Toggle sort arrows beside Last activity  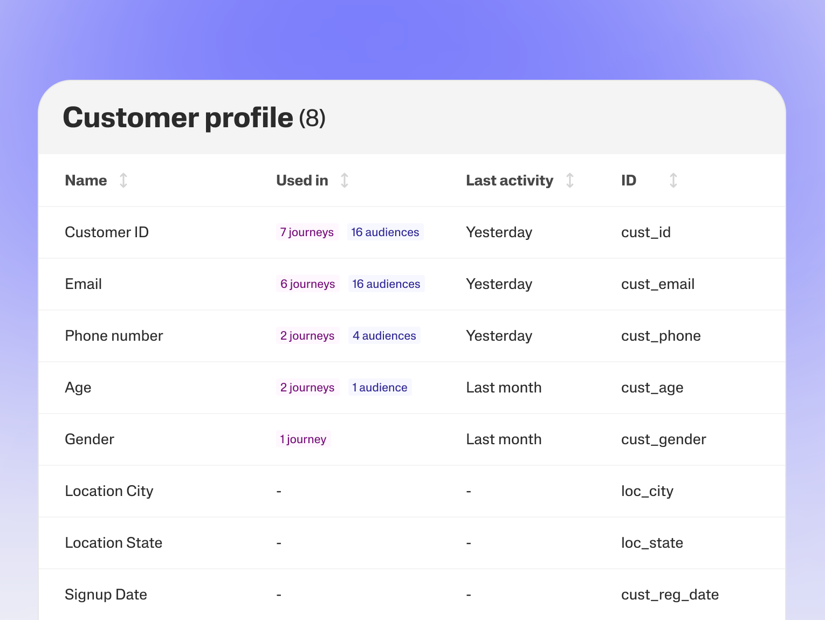click(x=570, y=180)
